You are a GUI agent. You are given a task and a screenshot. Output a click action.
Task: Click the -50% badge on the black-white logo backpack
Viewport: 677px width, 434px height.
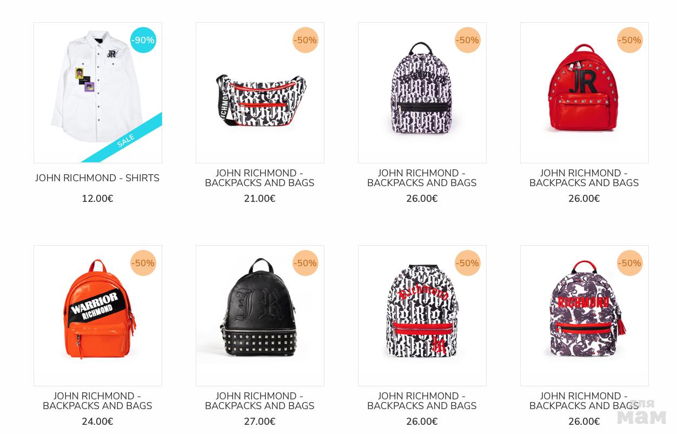click(x=468, y=40)
